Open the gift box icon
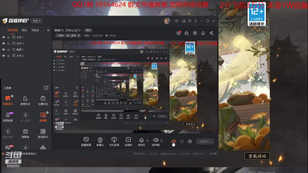Viewport: 308px width, 173px height. pyautogui.click(x=179, y=33)
